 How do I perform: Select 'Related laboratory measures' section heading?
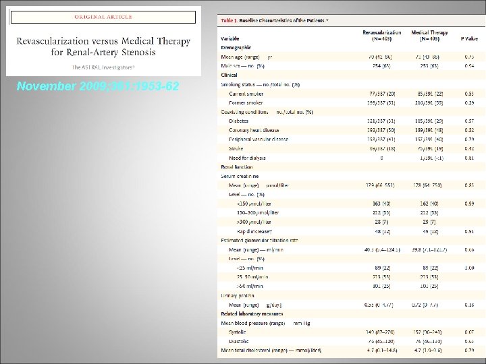click(252, 314)
